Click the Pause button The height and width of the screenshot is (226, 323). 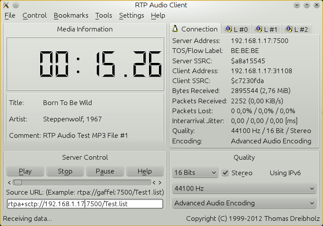[105, 171]
